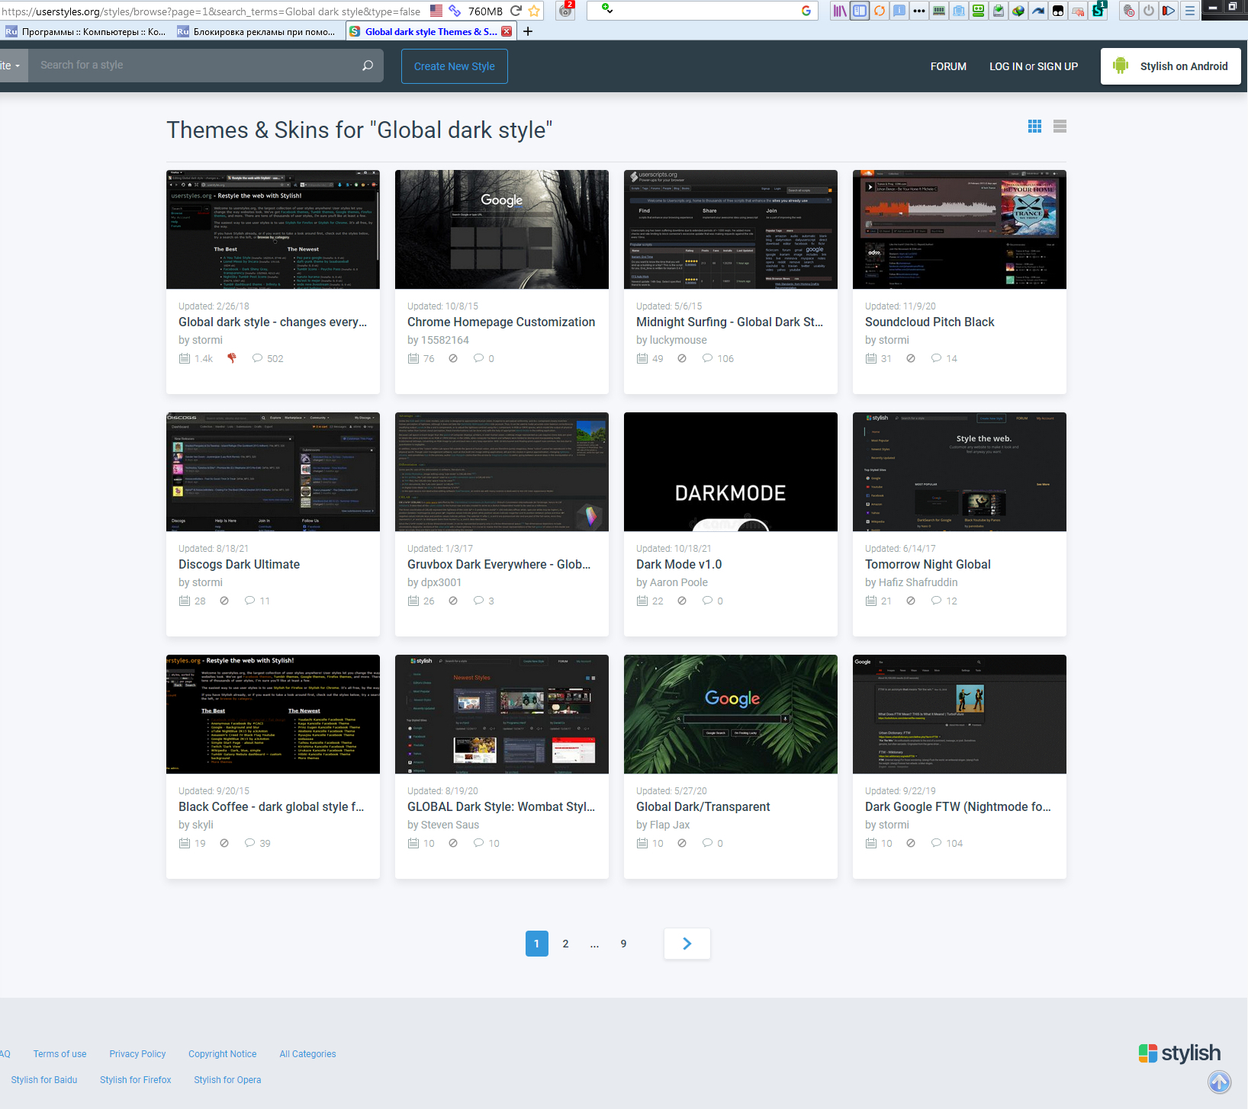Go to page 2 of results

[565, 944]
